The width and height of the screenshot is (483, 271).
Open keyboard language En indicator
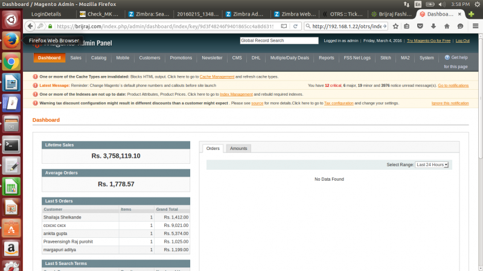tap(418, 4)
